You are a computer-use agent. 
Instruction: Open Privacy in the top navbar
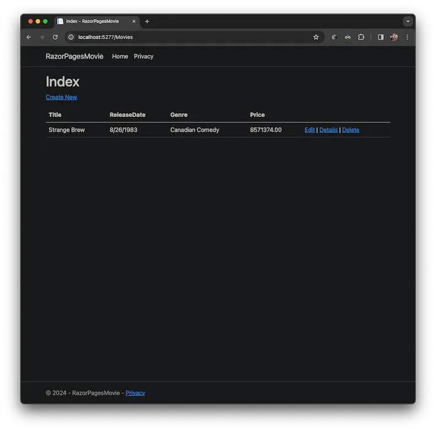(143, 56)
